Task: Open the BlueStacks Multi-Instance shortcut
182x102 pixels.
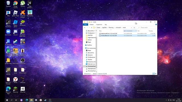Action: [x=23, y=33]
